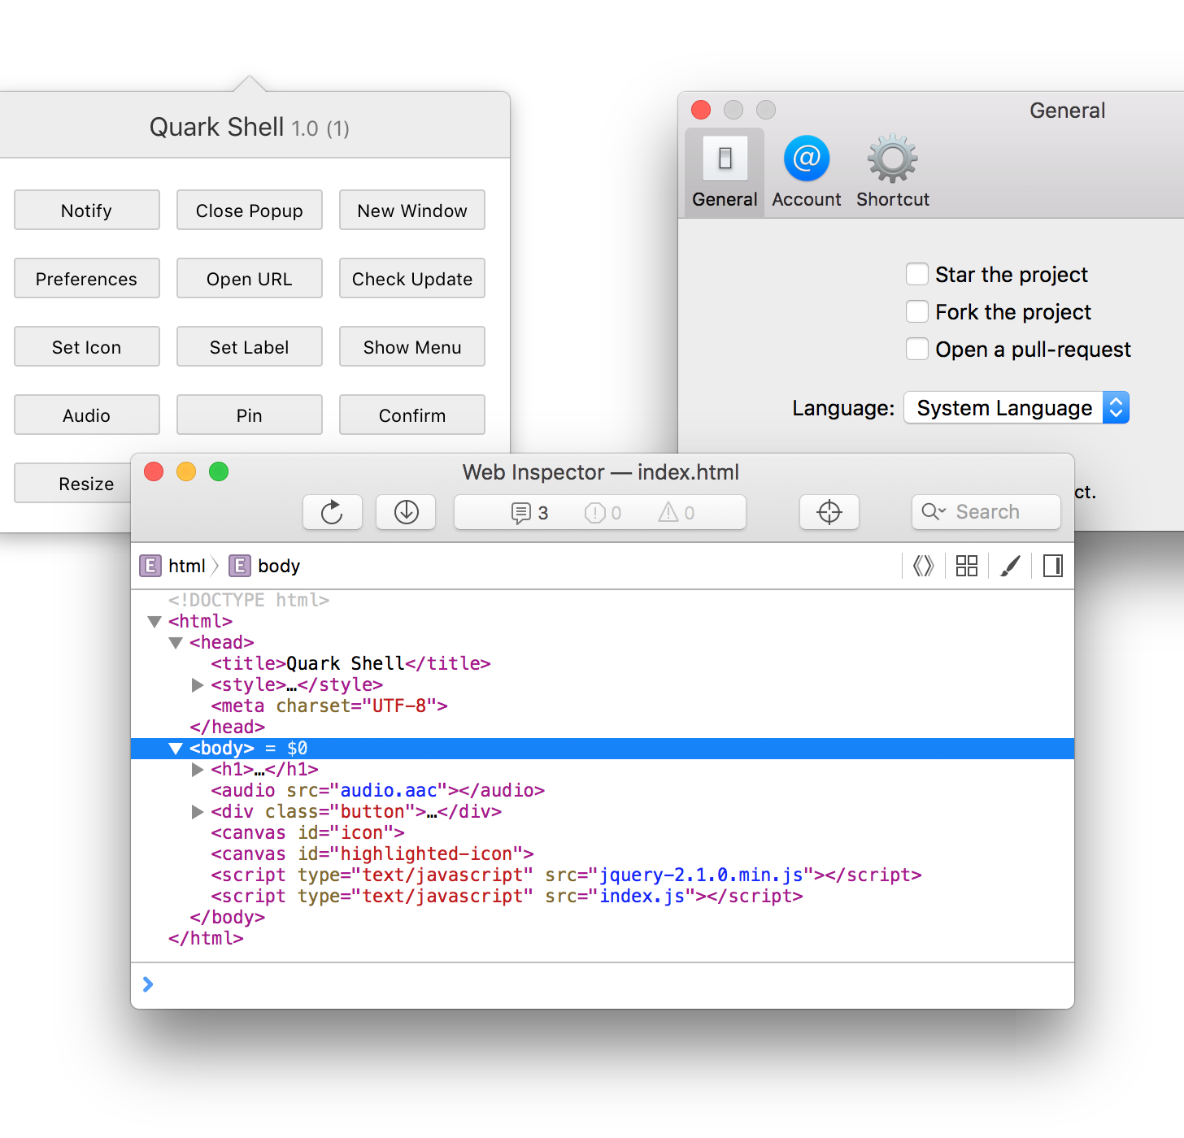Click the Set Icon button
This screenshot has width=1184, height=1138.
pos(87,347)
